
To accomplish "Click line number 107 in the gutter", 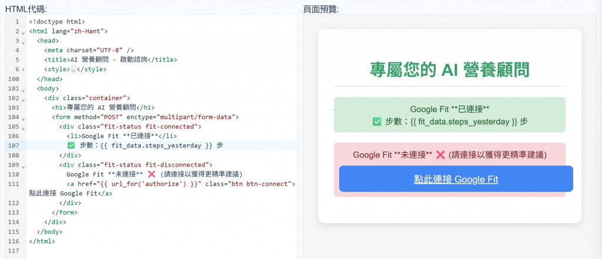I will coord(14,146).
